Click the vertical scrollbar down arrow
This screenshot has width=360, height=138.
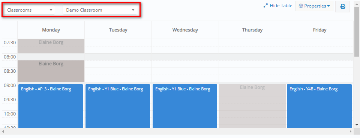(x=357, y=124)
